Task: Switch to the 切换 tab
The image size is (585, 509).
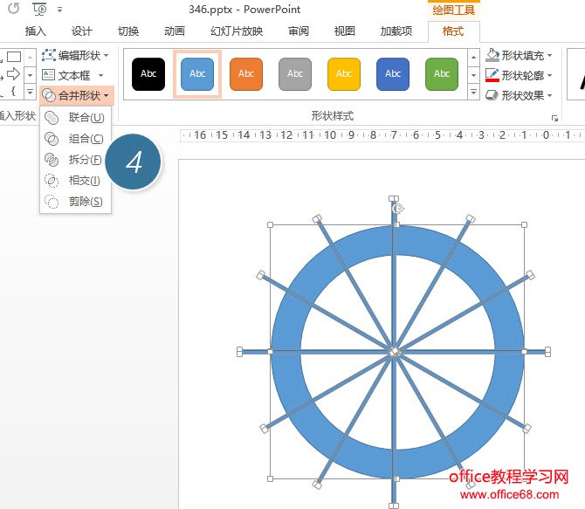Action: pyautogui.click(x=128, y=31)
